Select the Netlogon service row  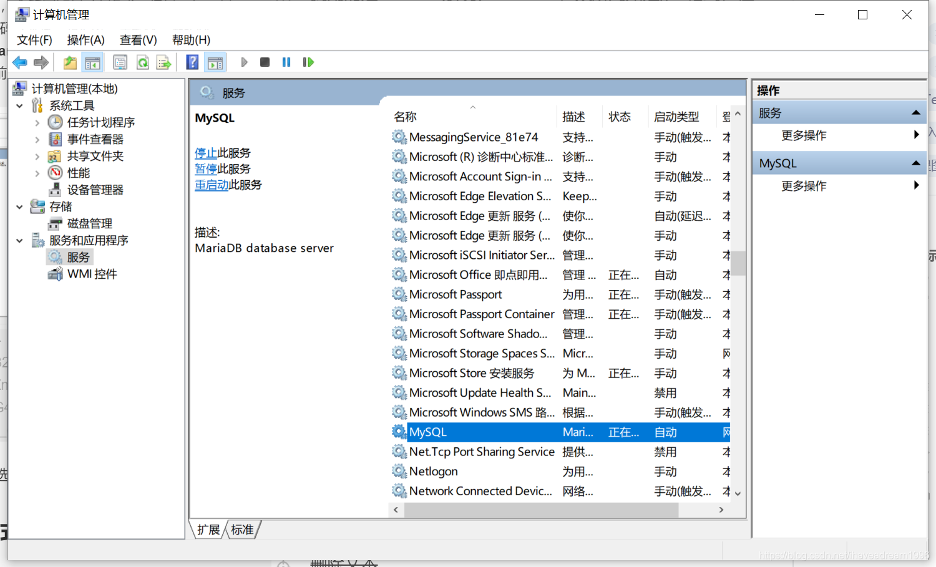click(x=560, y=472)
